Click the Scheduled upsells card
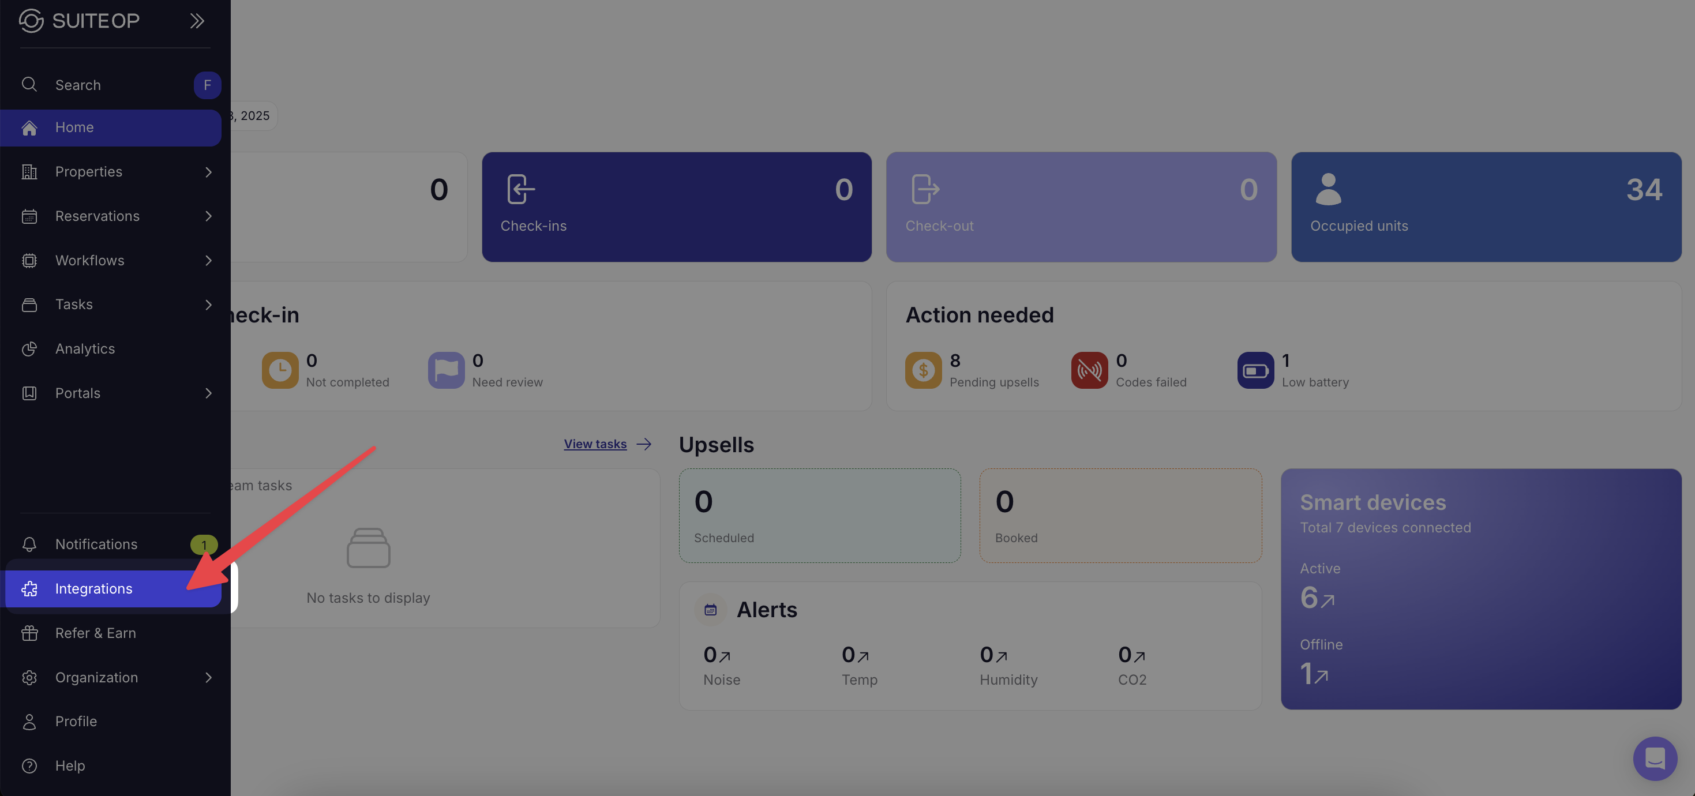1695x796 pixels. pos(819,515)
